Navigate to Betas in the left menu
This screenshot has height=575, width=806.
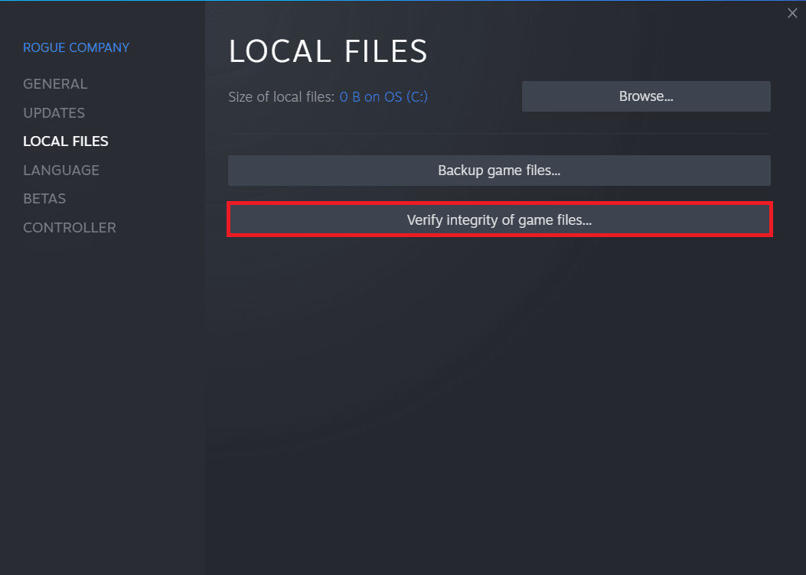point(44,199)
